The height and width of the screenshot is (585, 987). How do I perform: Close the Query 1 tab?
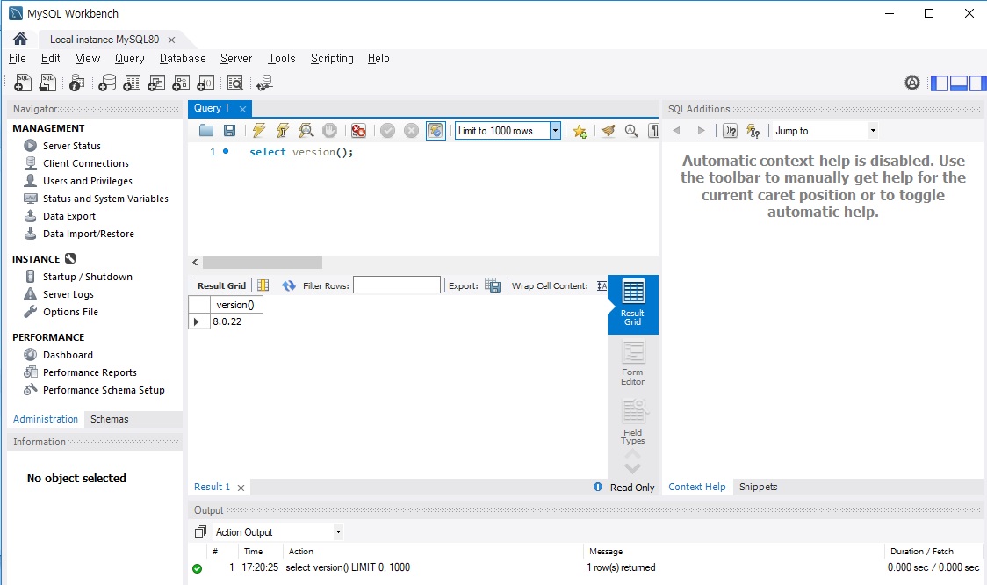point(242,109)
